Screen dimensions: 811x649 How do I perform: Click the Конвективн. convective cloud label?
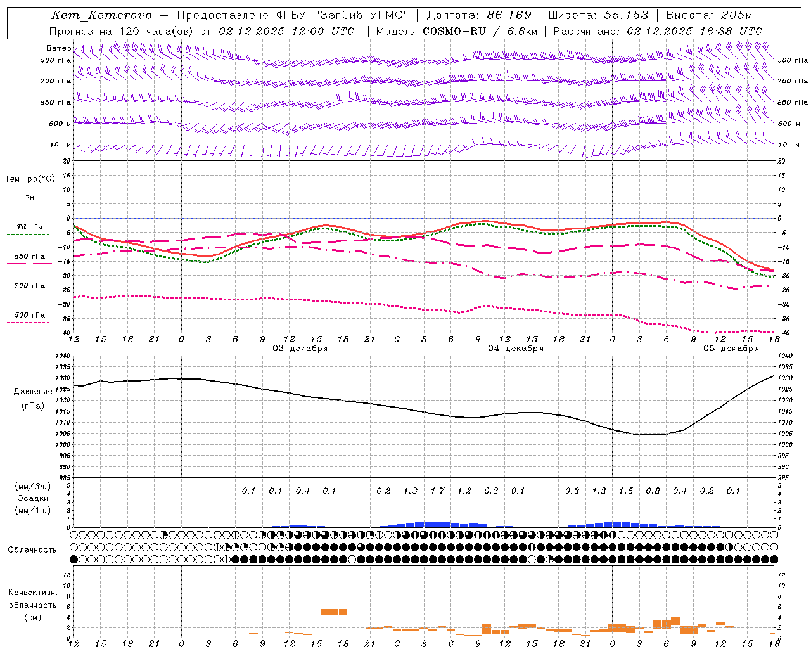[x=32, y=593]
